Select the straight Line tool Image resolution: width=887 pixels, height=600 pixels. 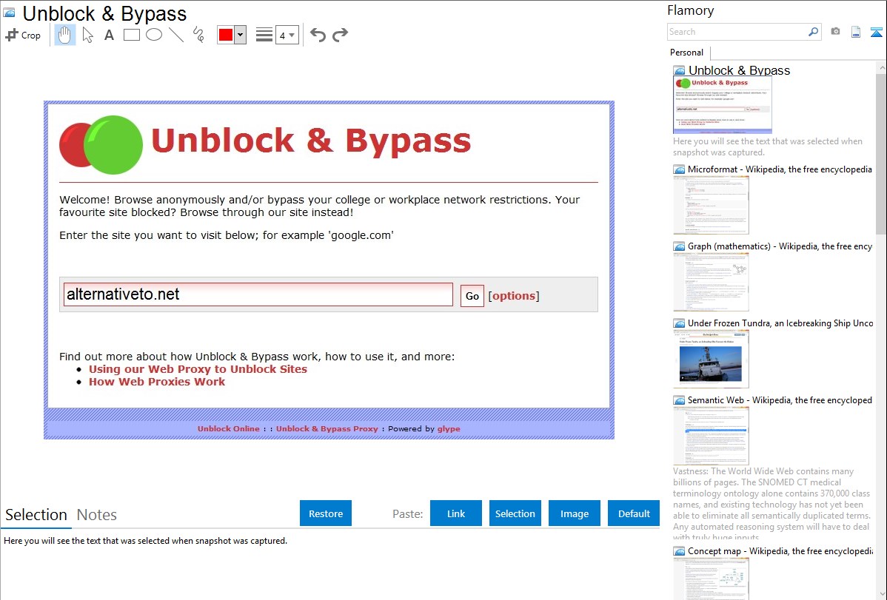coord(176,35)
